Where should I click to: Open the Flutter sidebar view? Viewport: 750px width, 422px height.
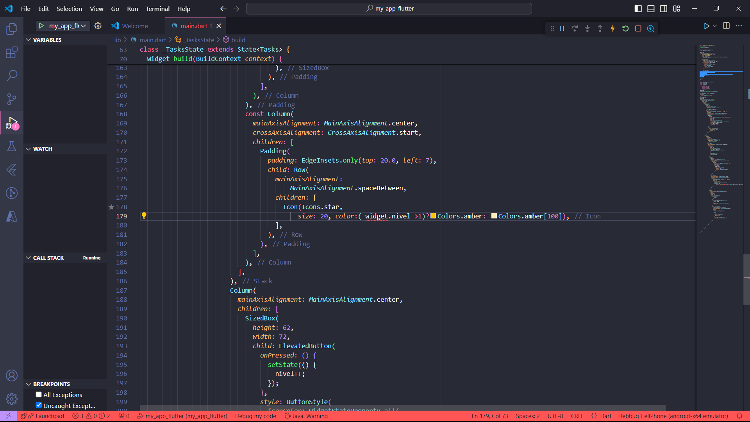coord(12,170)
